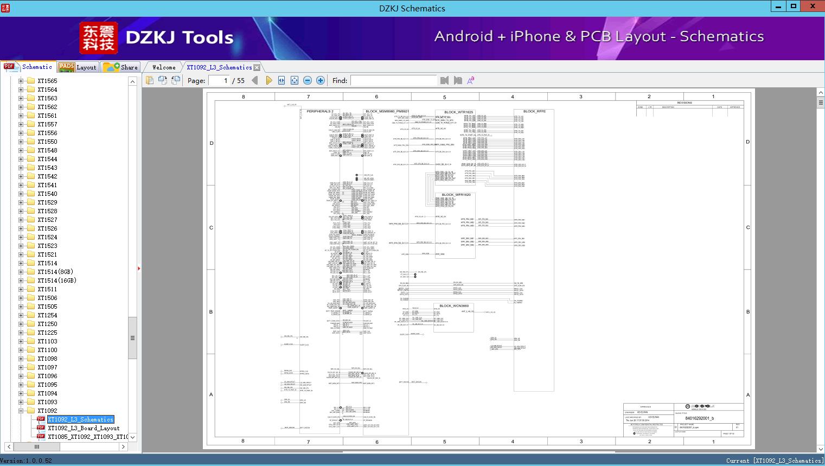Switch to the Welcome tab
Image resolution: width=825 pixels, height=466 pixels.
point(164,67)
